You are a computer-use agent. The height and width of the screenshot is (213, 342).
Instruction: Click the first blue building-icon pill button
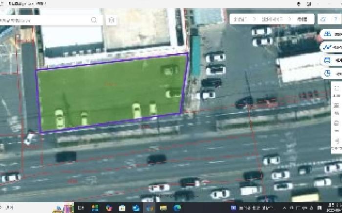(x=331, y=34)
